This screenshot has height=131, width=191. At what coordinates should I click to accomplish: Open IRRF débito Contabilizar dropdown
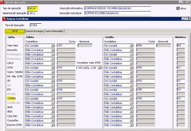[x=53, y=107]
